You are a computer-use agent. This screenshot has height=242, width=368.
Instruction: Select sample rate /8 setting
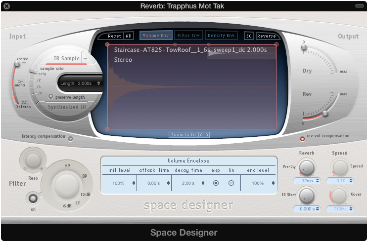pos(40,93)
